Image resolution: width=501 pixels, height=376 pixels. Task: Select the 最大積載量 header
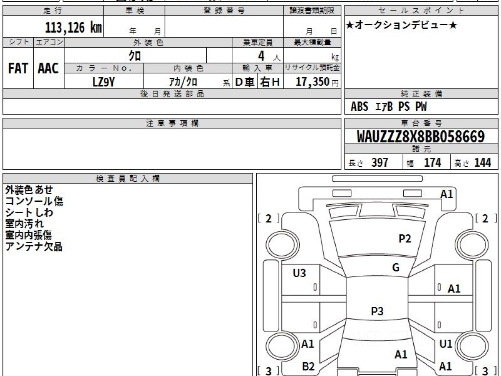(x=312, y=42)
